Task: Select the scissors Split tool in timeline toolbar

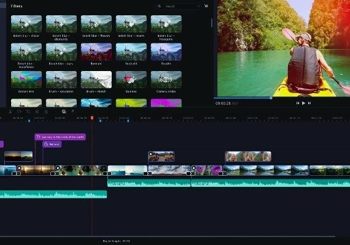Action: pyautogui.click(x=10, y=111)
